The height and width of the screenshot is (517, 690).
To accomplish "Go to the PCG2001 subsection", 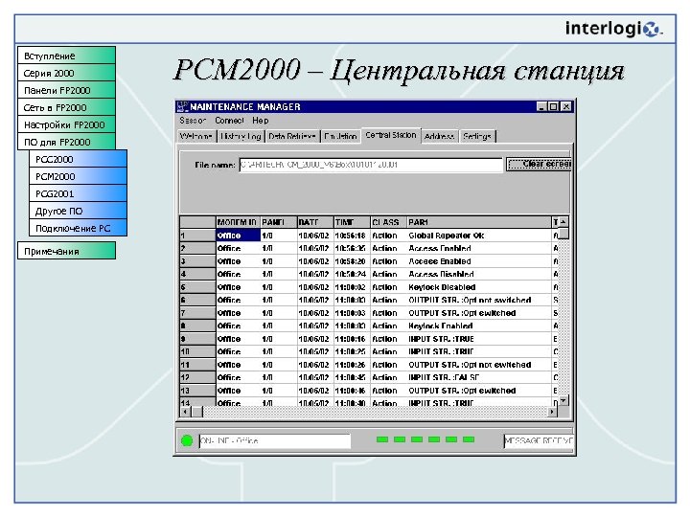I will tap(78, 193).
